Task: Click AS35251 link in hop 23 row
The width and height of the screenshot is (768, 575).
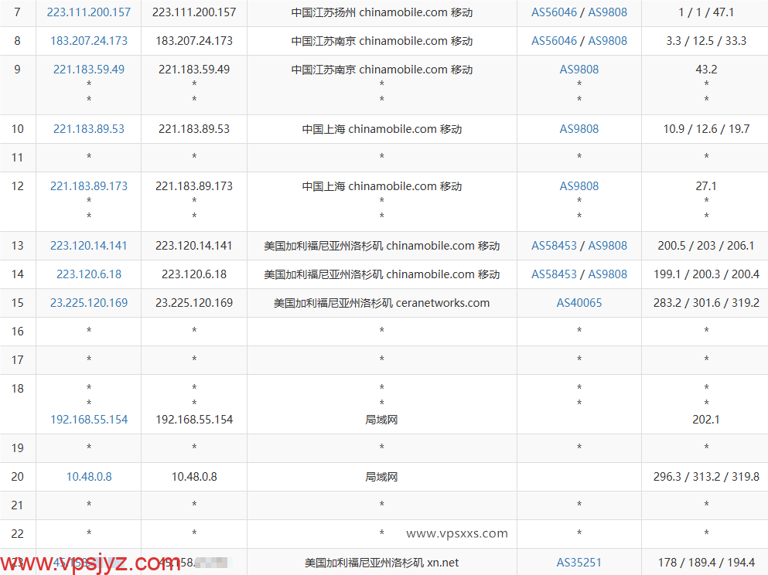Action: point(579,563)
